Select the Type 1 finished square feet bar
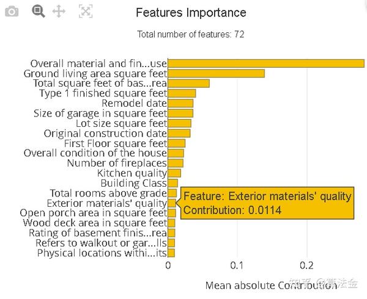 click(182, 93)
